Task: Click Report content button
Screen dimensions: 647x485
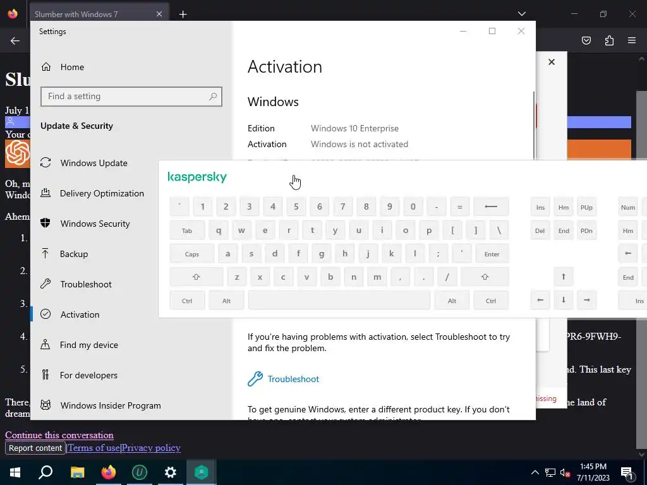Action: pyautogui.click(x=35, y=448)
